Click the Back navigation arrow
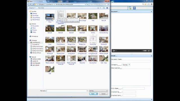 pyautogui.click(x=29, y=4)
